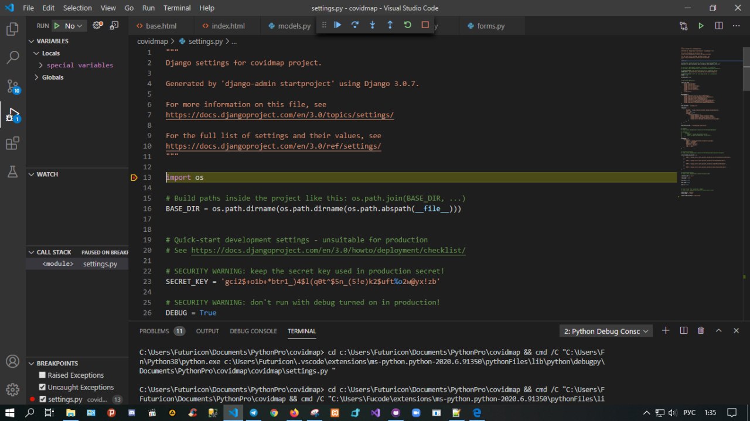Follow the deployment checklist link
Screen dimensions: 750x421
point(328,251)
